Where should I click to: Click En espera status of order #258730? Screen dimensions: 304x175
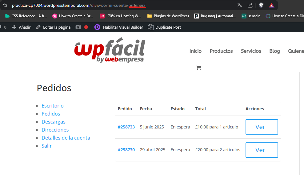[180, 150]
